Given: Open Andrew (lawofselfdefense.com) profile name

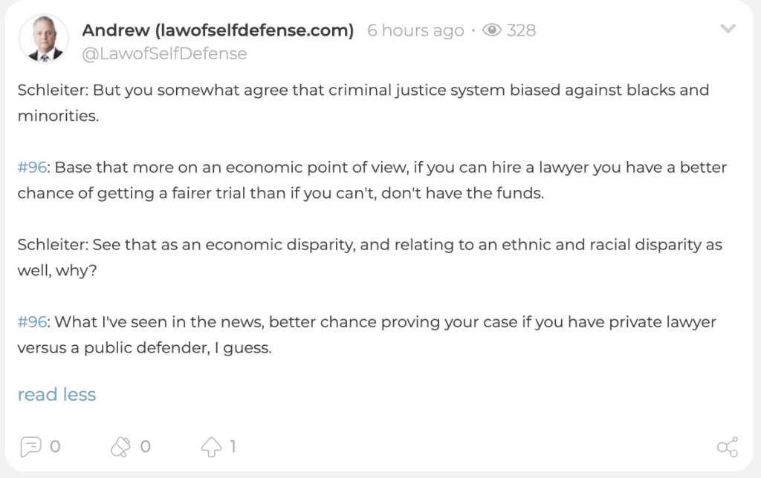Looking at the screenshot, I should coord(218,30).
